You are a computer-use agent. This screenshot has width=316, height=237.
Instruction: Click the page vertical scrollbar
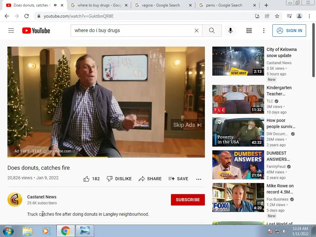(x=314, y=50)
